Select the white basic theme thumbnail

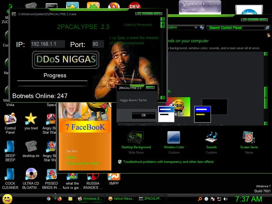coord(166,114)
